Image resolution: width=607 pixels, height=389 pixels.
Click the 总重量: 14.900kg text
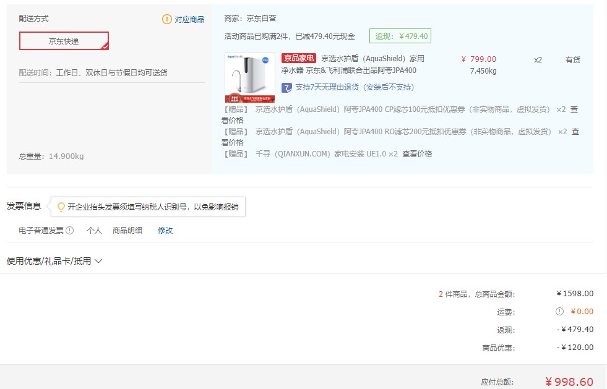click(x=51, y=156)
